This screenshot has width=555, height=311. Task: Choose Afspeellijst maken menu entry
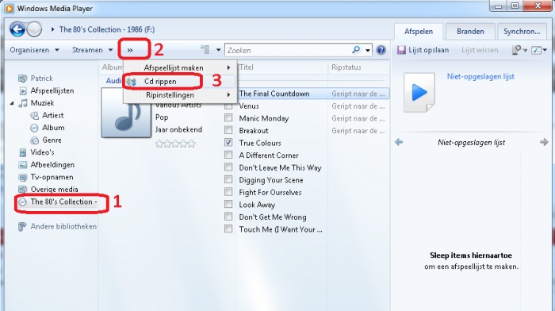179,67
